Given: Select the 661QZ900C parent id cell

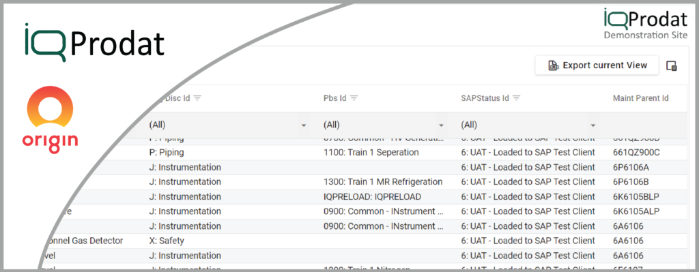Looking at the screenshot, I should point(636,152).
